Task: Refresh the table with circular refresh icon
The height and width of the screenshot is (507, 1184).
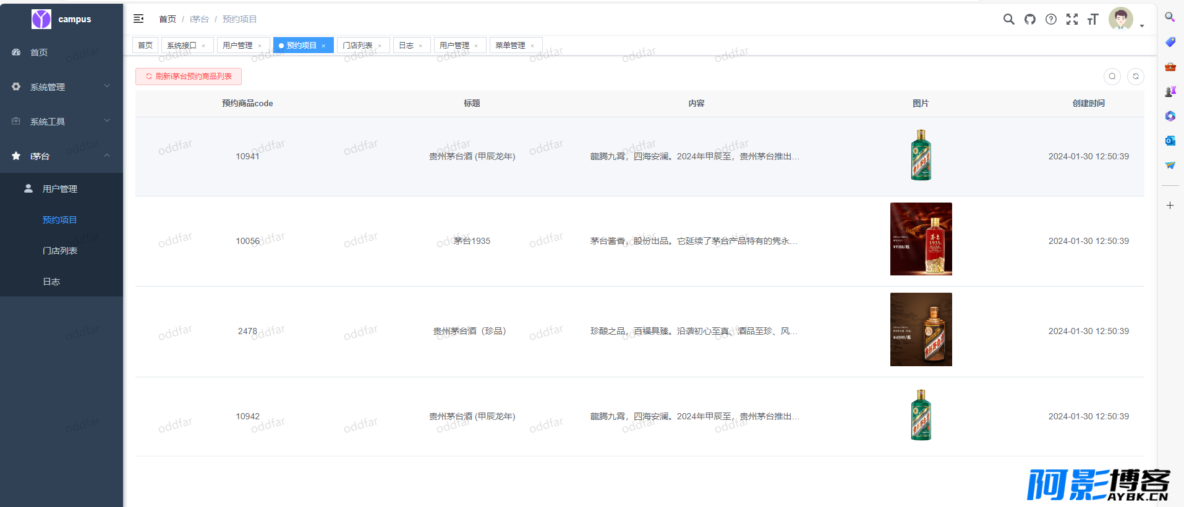Action: click(1135, 77)
